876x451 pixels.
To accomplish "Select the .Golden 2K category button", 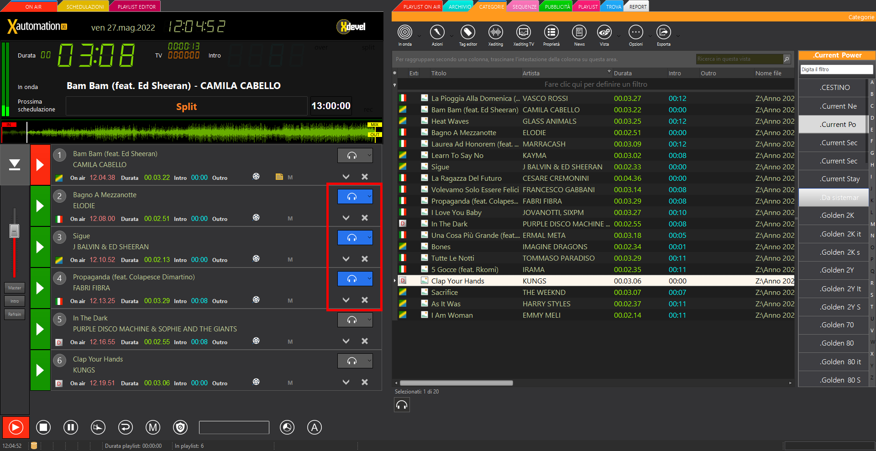I will [833, 215].
